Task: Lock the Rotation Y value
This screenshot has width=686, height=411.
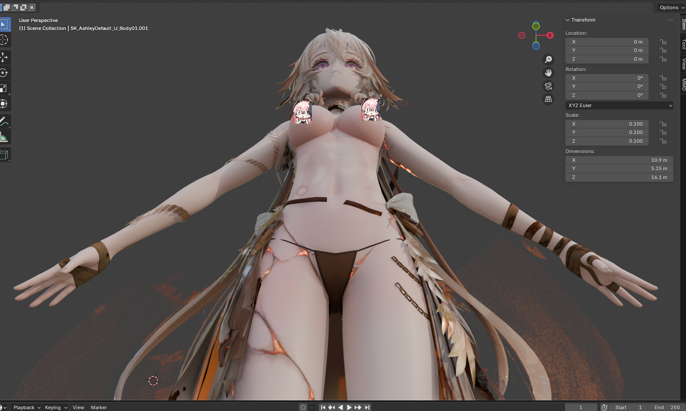Action: click(663, 86)
